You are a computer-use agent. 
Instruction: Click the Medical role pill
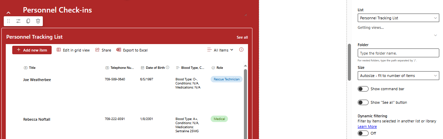coord(219,119)
